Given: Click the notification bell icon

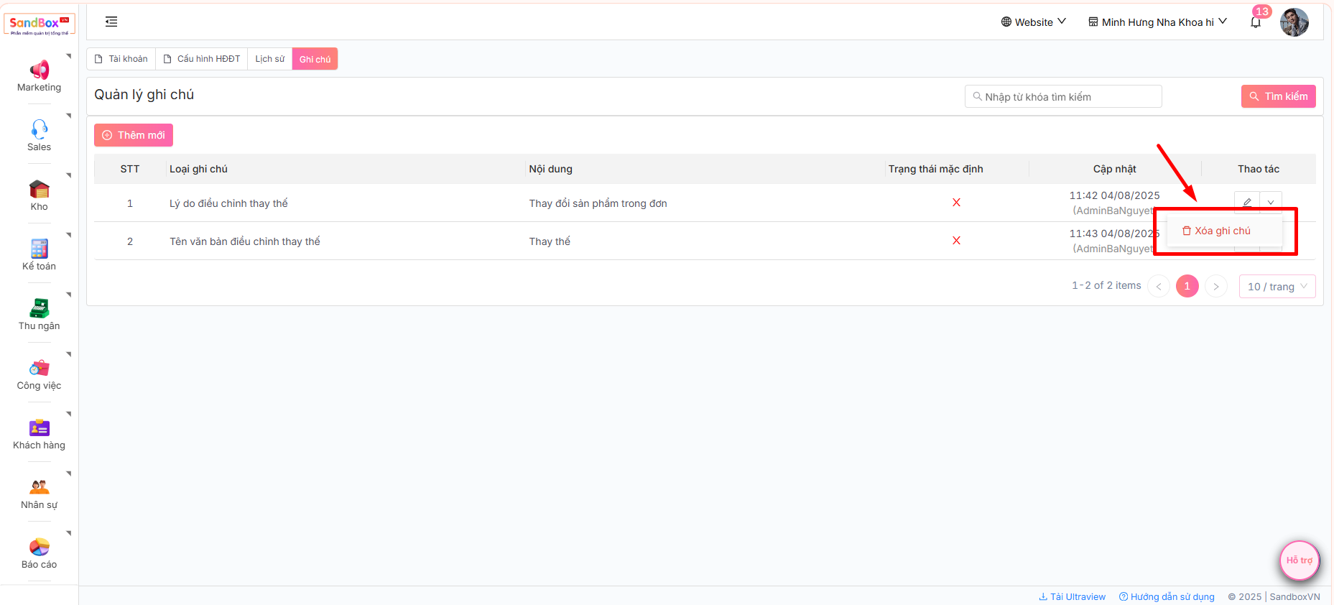Looking at the screenshot, I should (x=1255, y=22).
